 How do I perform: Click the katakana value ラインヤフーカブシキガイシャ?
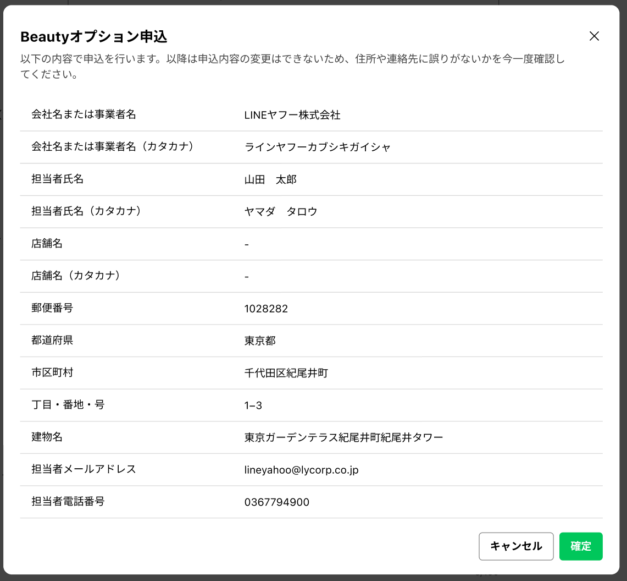[x=317, y=147]
